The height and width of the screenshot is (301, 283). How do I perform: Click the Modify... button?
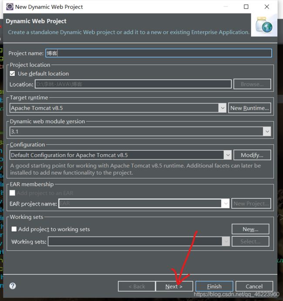click(x=252, y=155)
